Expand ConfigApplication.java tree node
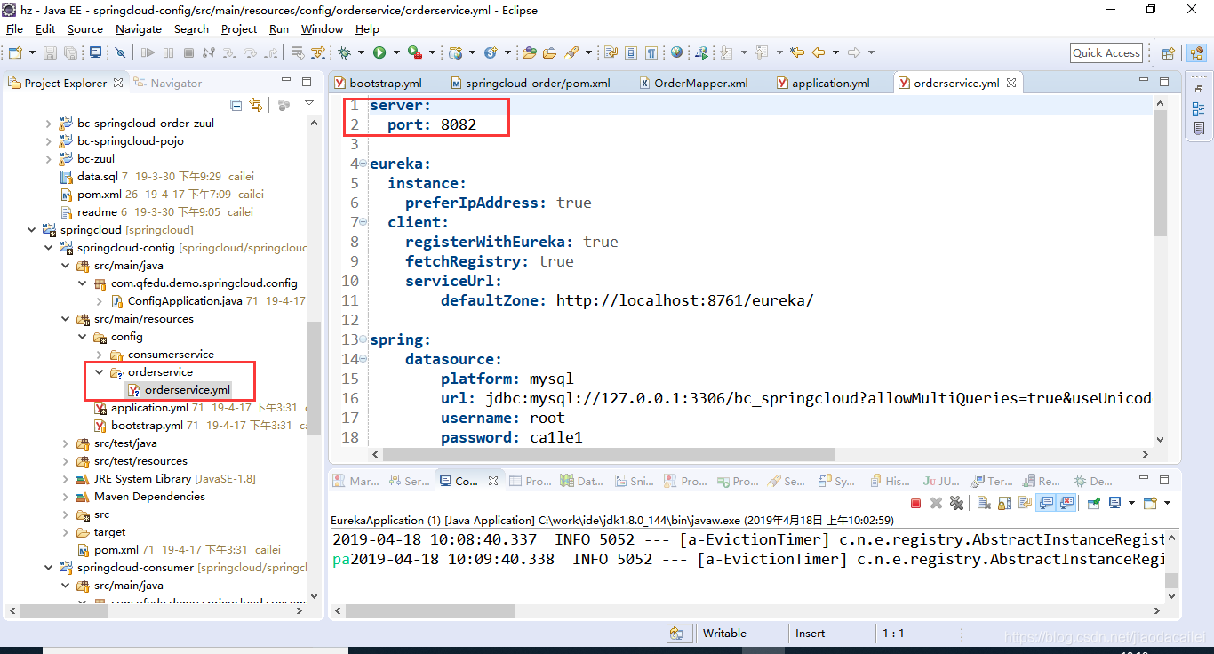 click(100, 301)
